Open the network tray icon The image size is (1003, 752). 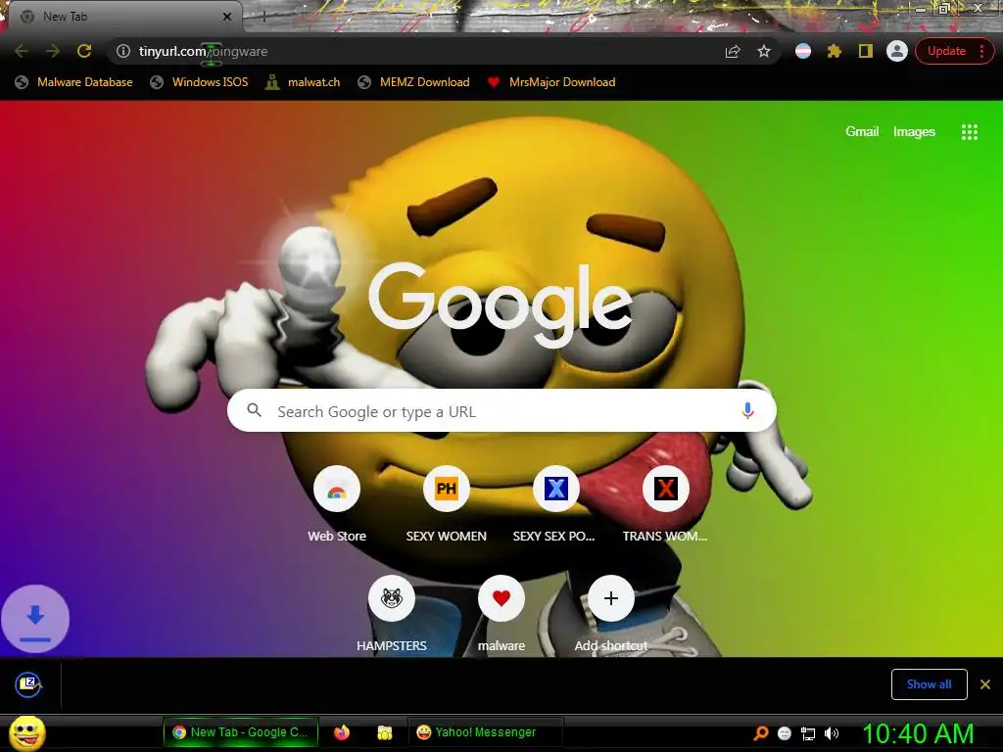pos(808,733)
